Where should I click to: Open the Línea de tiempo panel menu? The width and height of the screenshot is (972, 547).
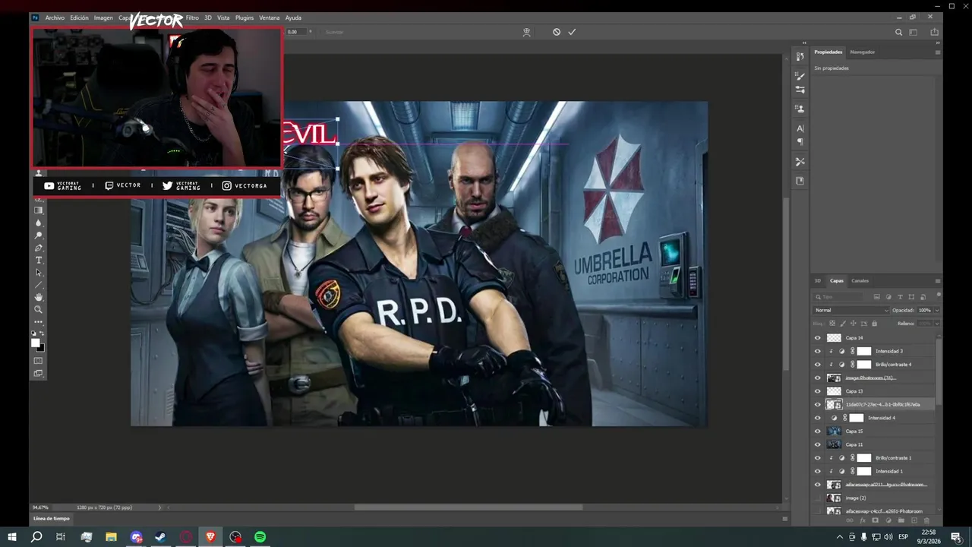784,518
